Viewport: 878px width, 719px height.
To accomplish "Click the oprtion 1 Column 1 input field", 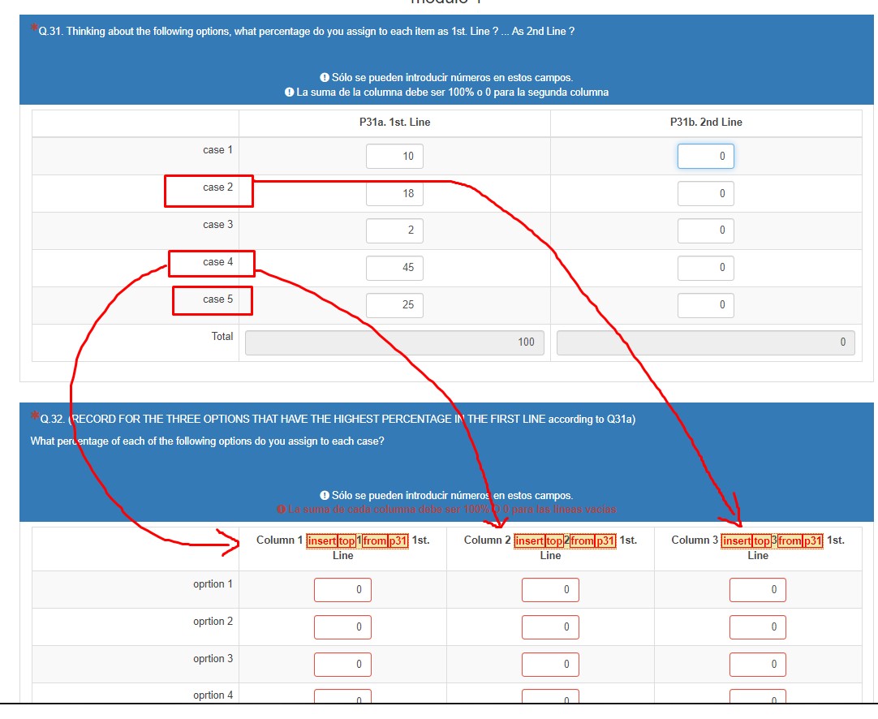I will pos(342,590).
